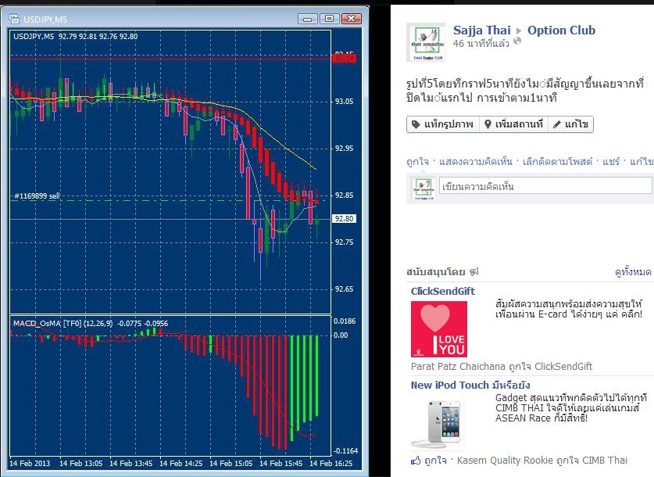Click the share link (แชร์)
Viewport: 654px width, 477px height.
611,162
